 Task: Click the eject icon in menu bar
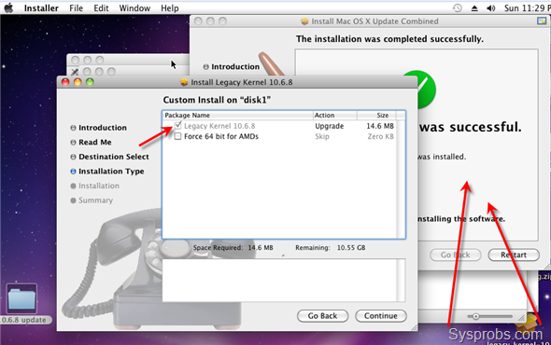coord(474,8)
